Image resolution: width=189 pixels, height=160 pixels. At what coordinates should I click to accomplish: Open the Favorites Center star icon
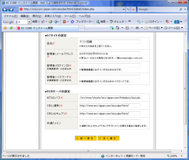click(x=5, y=28)
